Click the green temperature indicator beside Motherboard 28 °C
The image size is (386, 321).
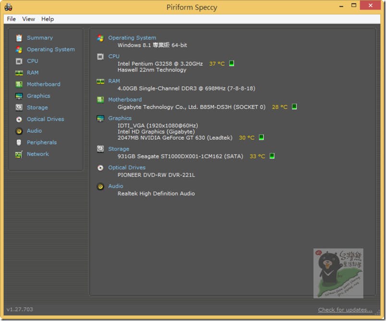[294, 107]
